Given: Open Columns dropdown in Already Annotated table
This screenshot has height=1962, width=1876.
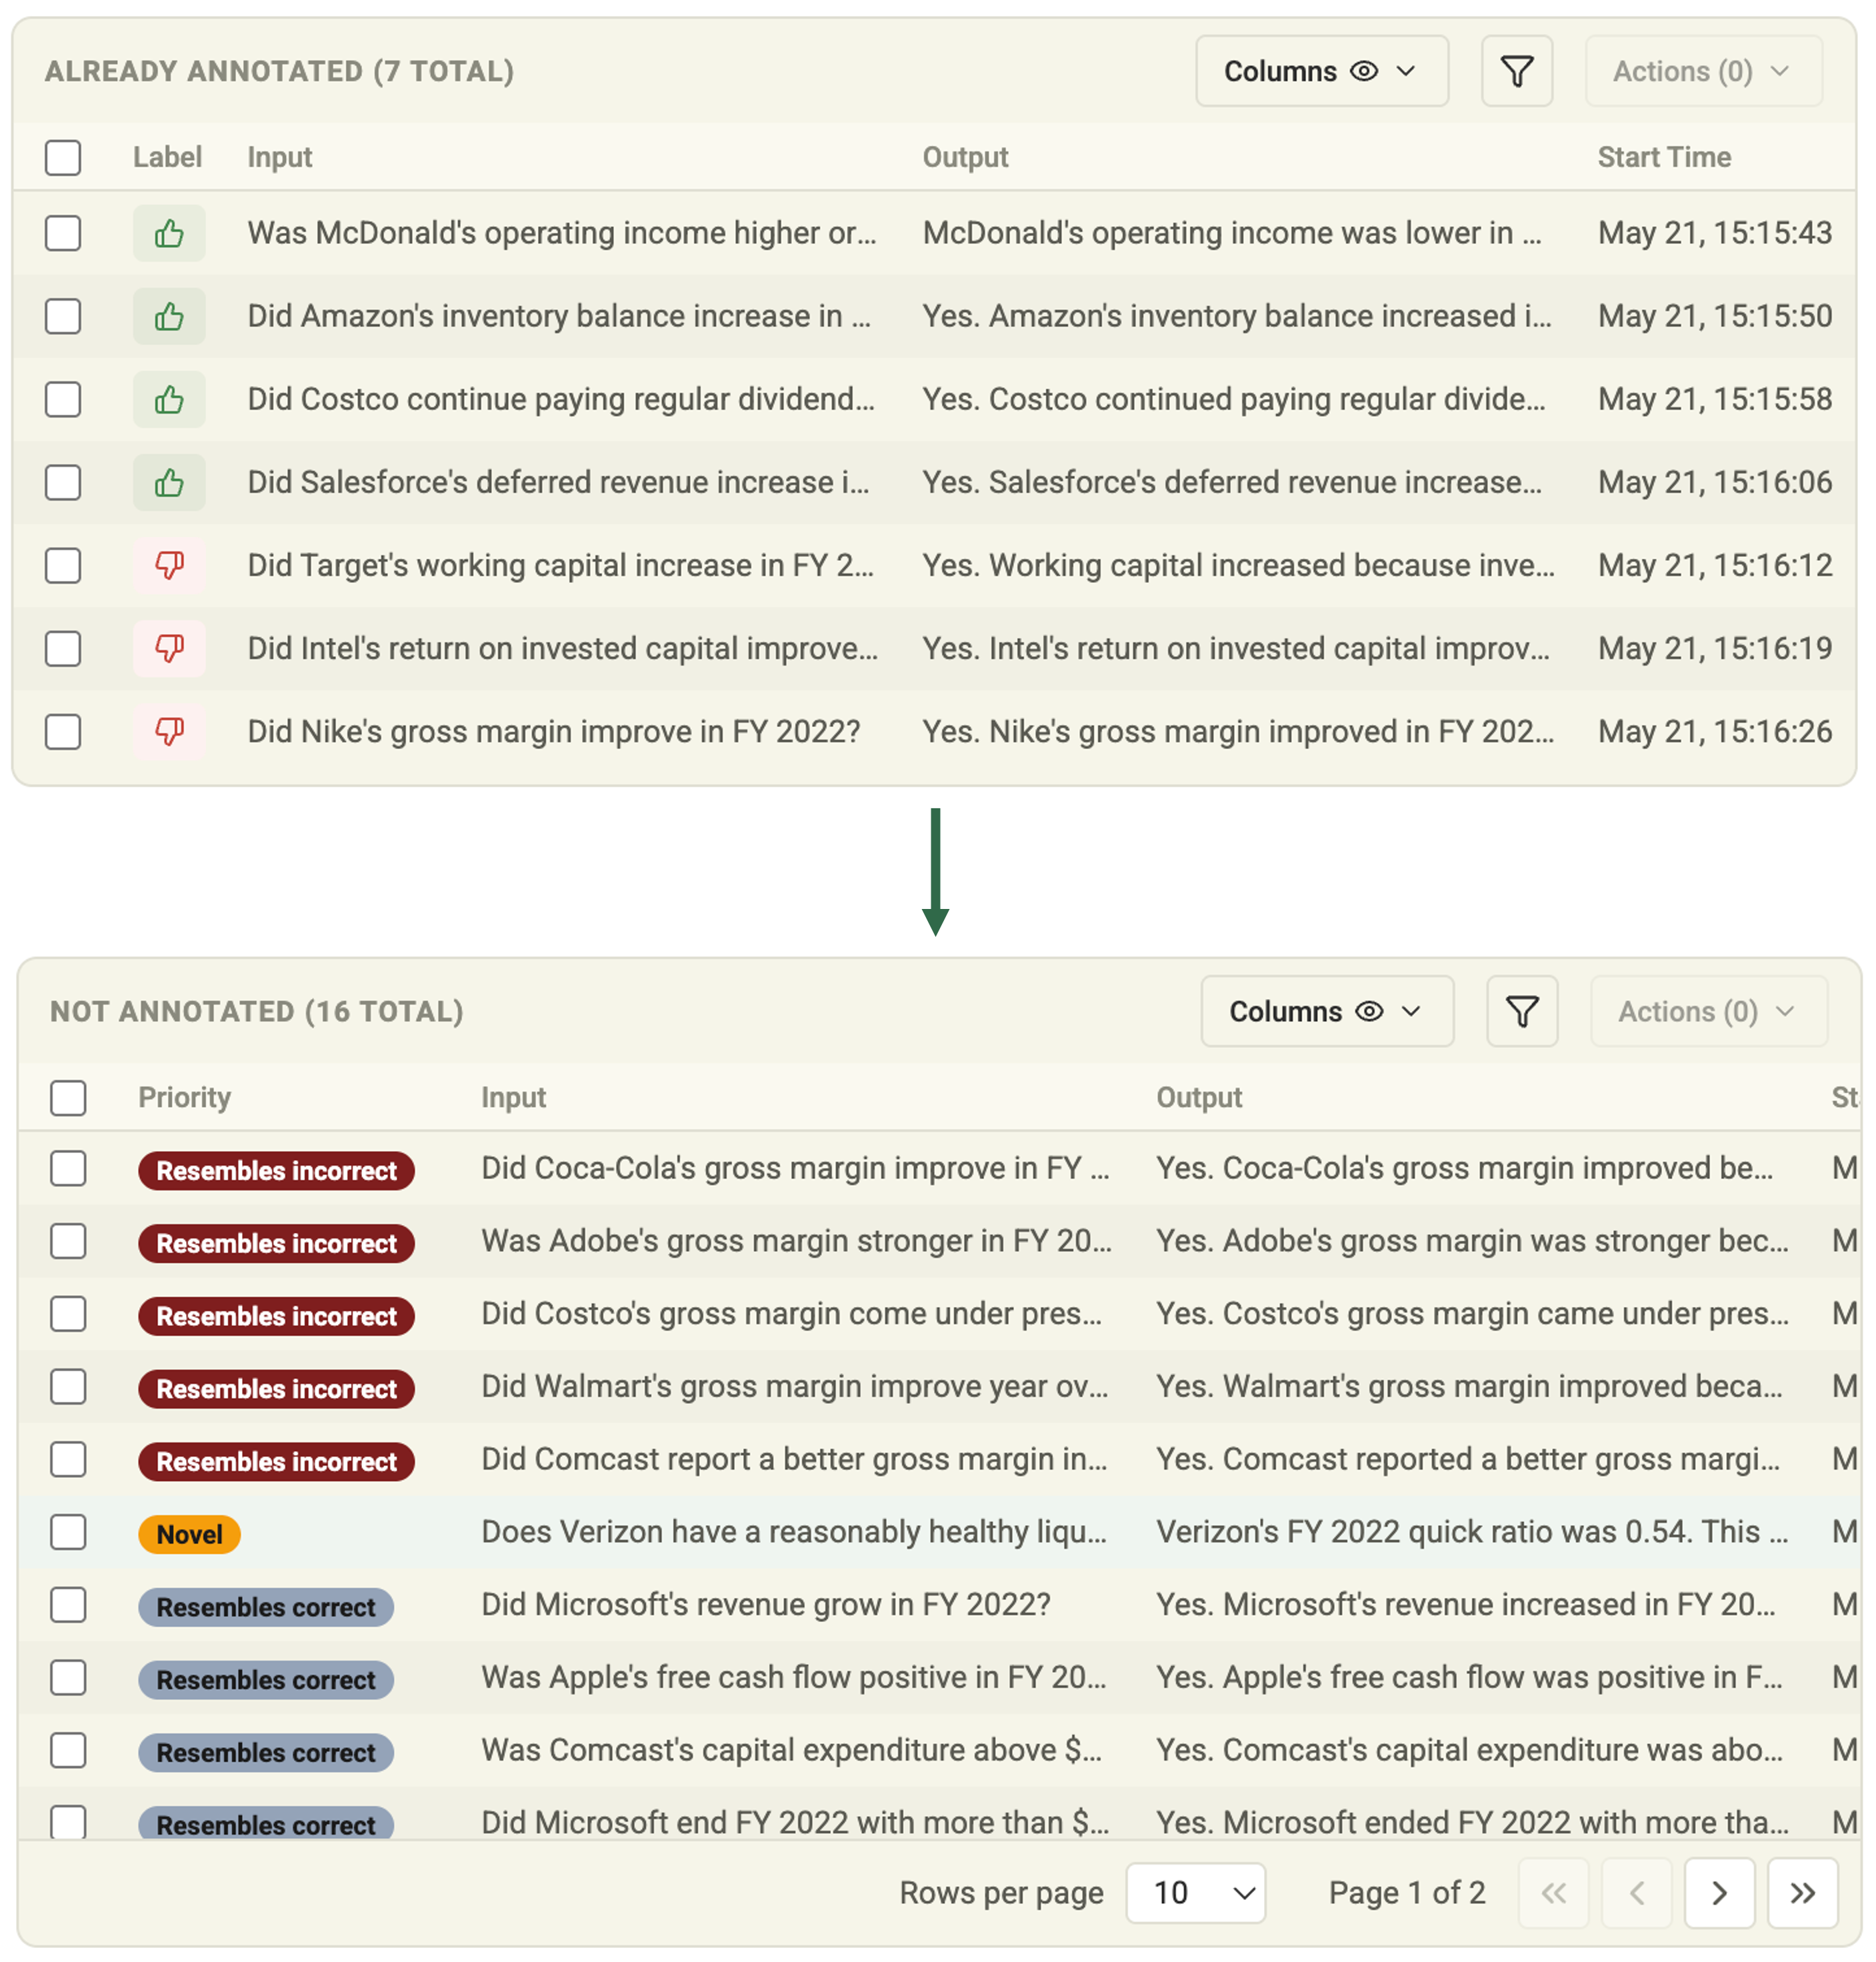Looking at the screenshot, I should point(1321,71).
